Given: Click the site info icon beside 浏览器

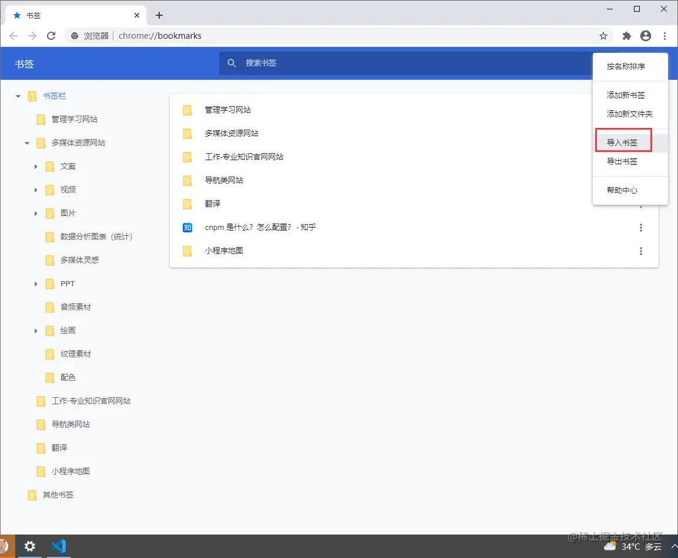Looking at the screenshot, I should click(x=75, y=36).
